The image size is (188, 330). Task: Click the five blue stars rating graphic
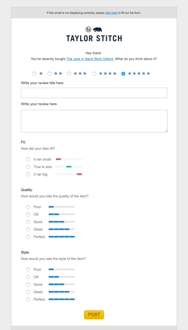[139, 73]
